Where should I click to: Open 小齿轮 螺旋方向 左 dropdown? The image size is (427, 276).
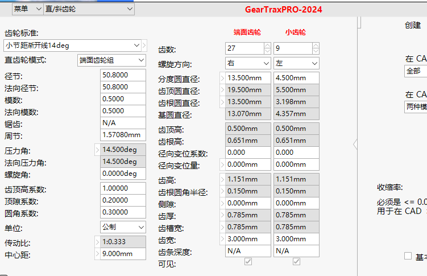tap(296, 63)
